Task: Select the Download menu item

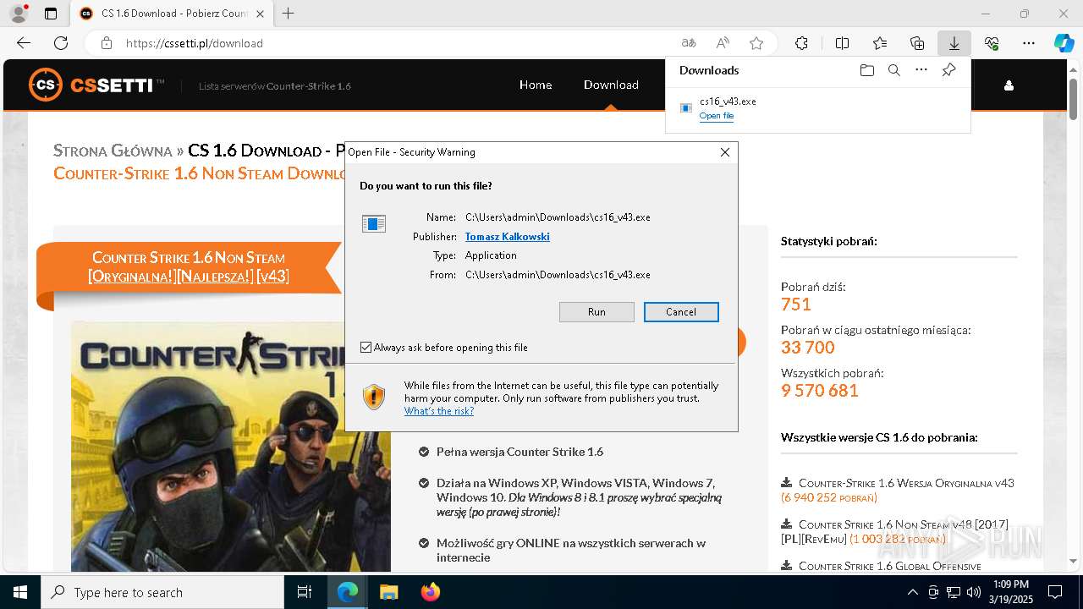Action: [x=611, y=85]
